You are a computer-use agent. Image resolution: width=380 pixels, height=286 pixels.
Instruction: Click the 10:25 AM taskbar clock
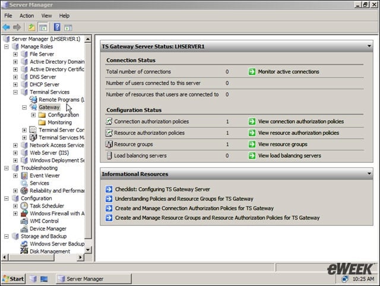pyautogui.click(x=363, y=279)
